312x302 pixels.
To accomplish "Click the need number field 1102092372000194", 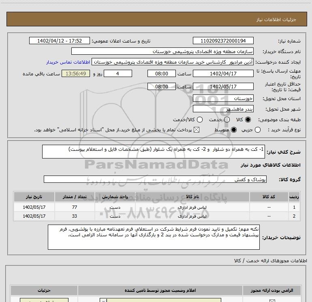I will coord(223,41).
